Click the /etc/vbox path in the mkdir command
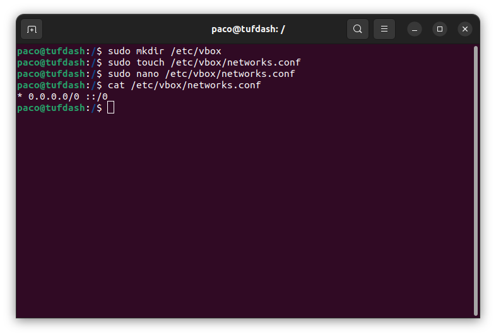Screen dimensions: 496x336 click(x=196, y=51)
